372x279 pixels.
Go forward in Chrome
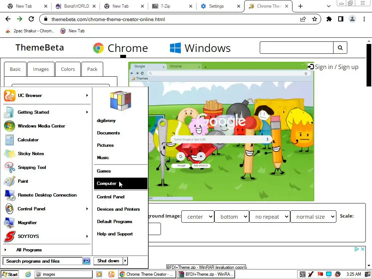[20, 19]
